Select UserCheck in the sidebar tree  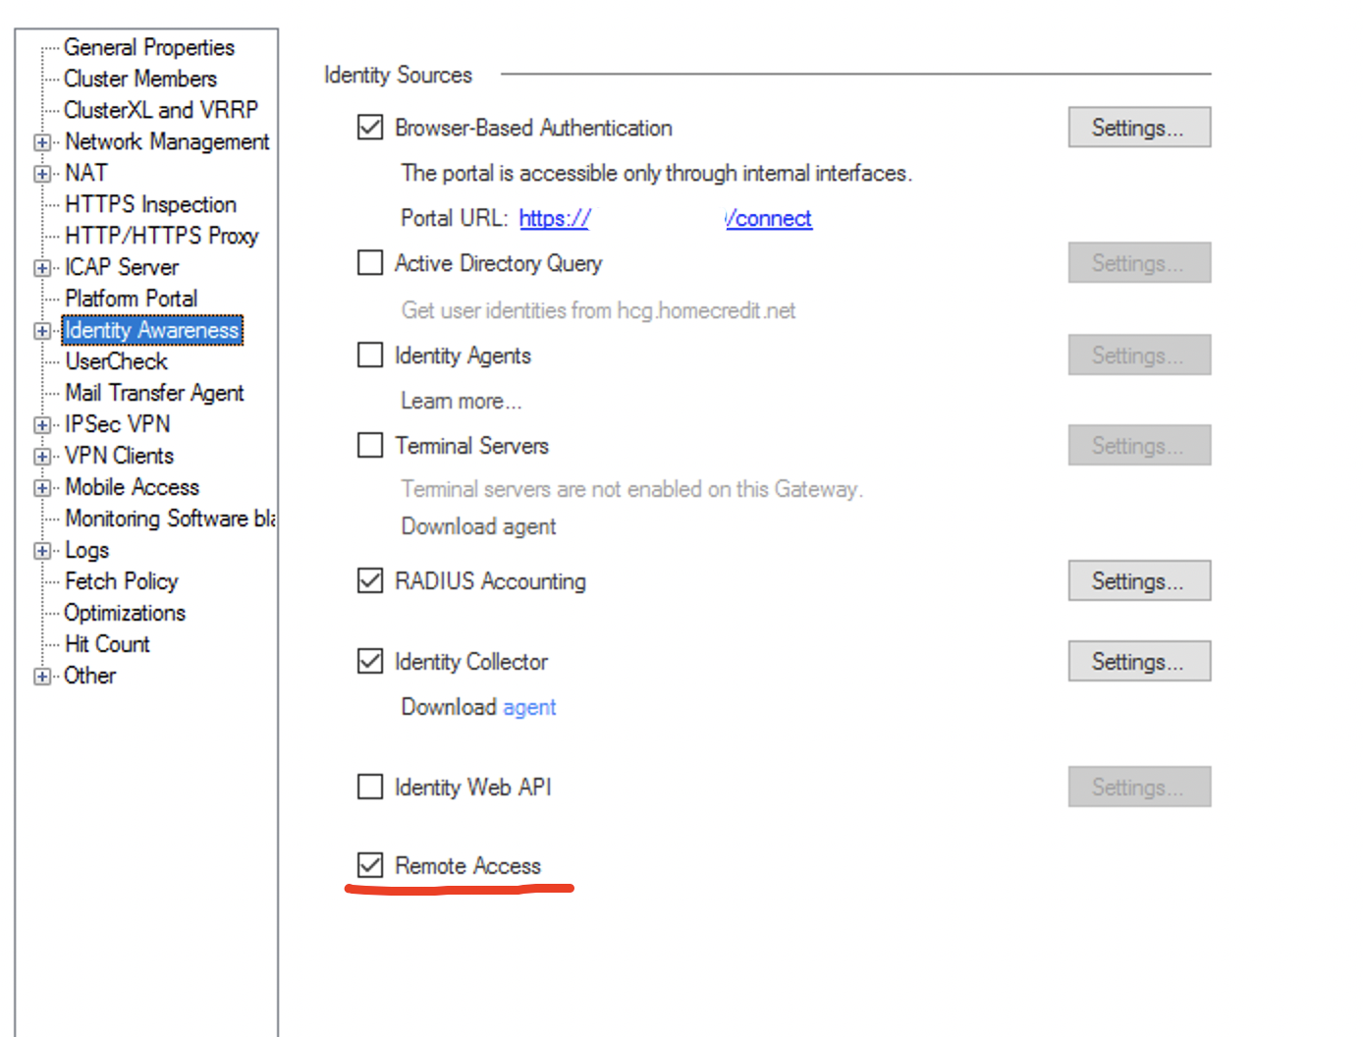tap(116, 361)
